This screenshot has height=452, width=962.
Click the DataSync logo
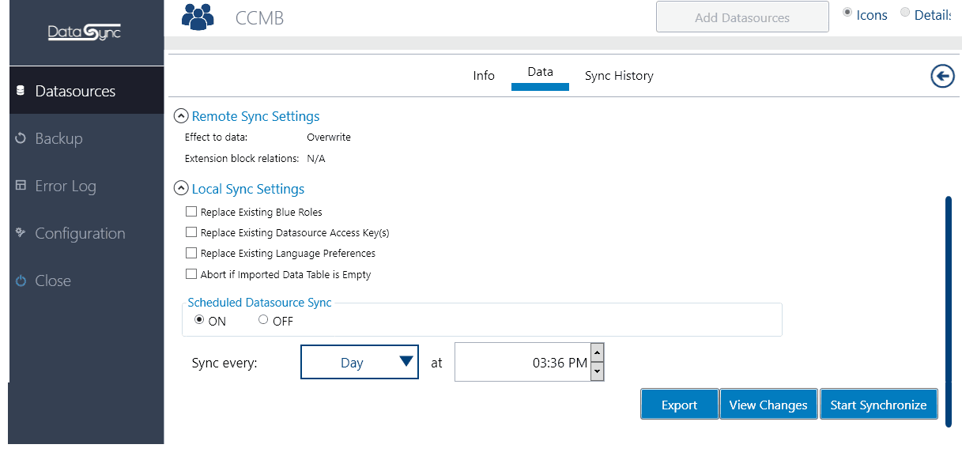coord(85,32)
